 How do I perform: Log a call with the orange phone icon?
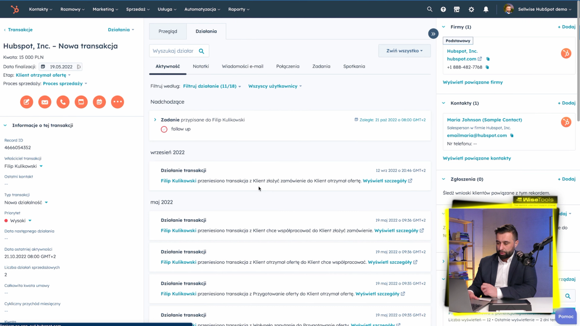coord(63,102)
